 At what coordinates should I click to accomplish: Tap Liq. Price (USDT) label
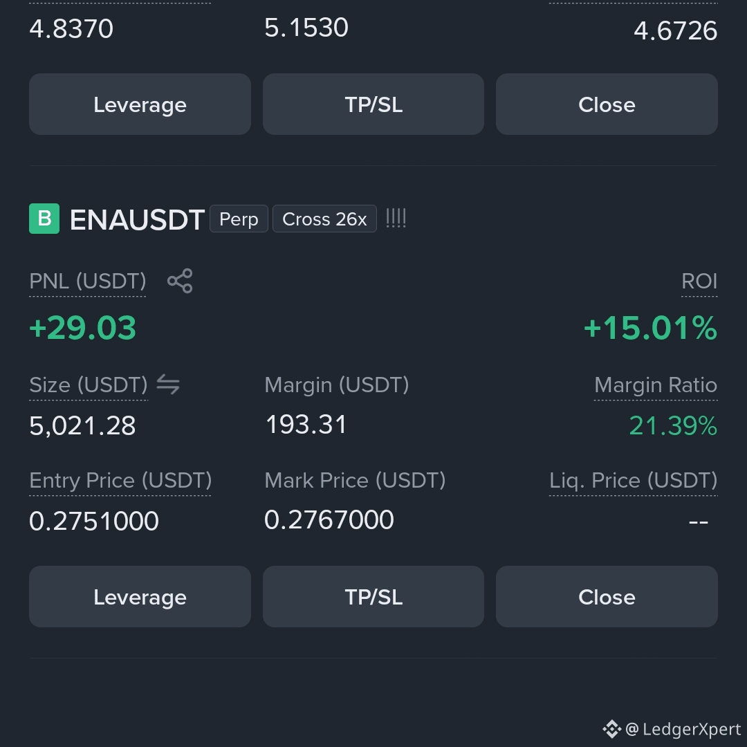(x=633, y=480)
